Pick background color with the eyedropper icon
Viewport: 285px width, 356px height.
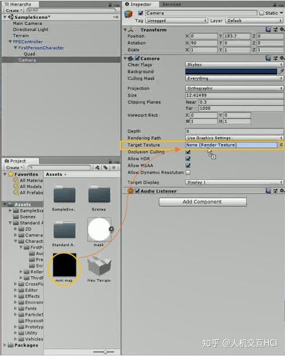[x=281, y=72]
